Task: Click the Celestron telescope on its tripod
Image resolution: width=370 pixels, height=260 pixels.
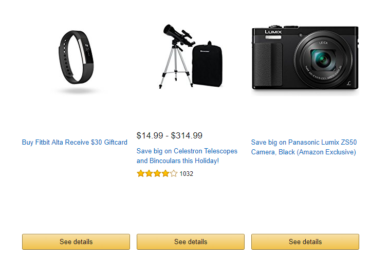Action: click(x=177, y=56)
